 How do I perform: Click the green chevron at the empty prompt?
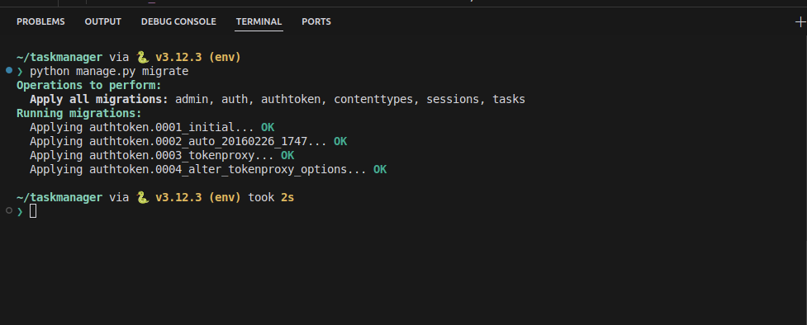[20, 211]
